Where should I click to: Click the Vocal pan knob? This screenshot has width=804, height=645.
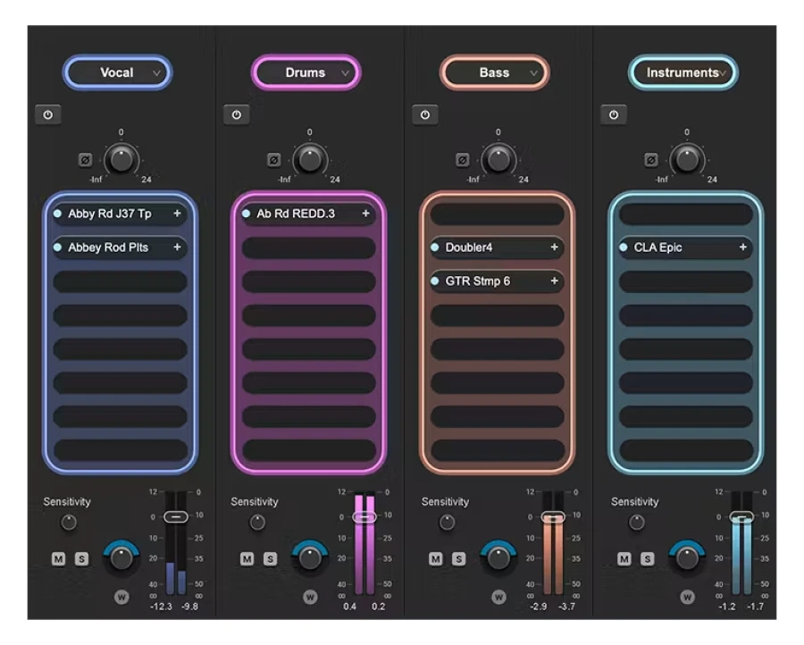(x=121, y=557)
